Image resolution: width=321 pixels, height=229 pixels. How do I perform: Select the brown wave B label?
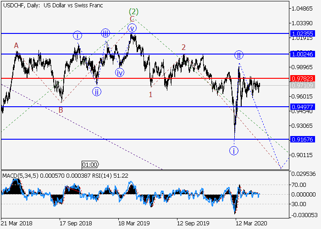pos(61,110)
